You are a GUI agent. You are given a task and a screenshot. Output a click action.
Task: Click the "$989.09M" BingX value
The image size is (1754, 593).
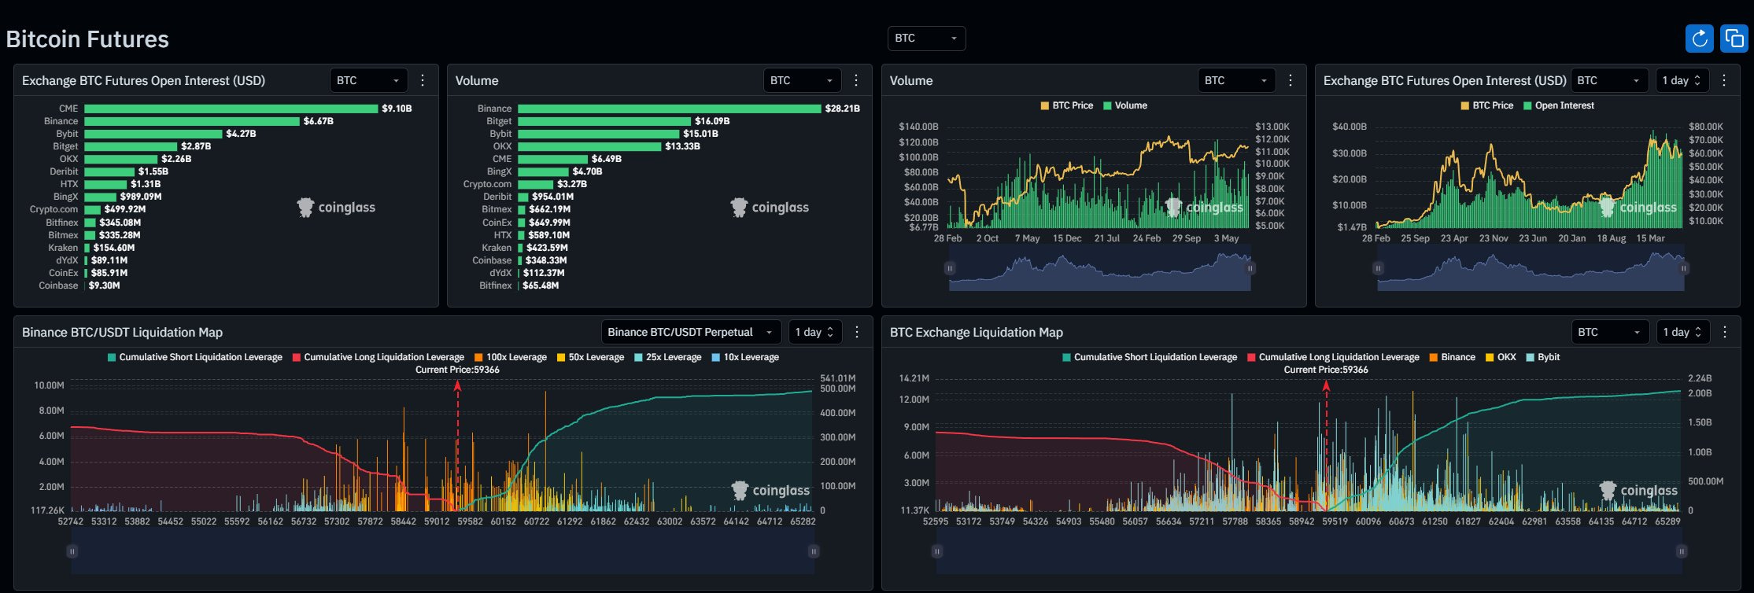141,197
